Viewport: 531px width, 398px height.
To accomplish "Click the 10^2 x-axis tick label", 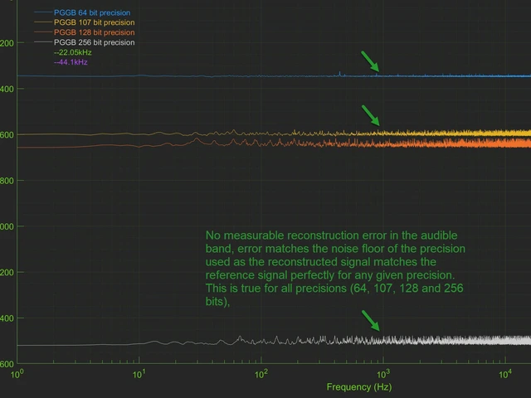I will [261, 374].
